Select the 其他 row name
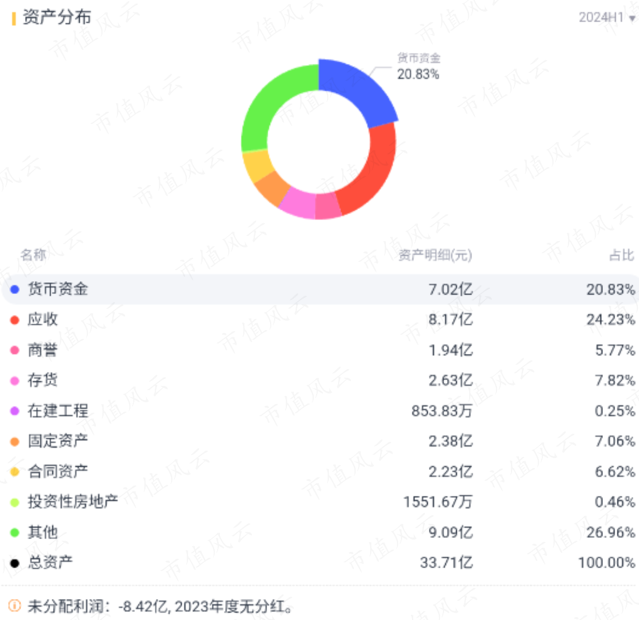This screenshot has width=639, height=620. click(x=43, y=532)
